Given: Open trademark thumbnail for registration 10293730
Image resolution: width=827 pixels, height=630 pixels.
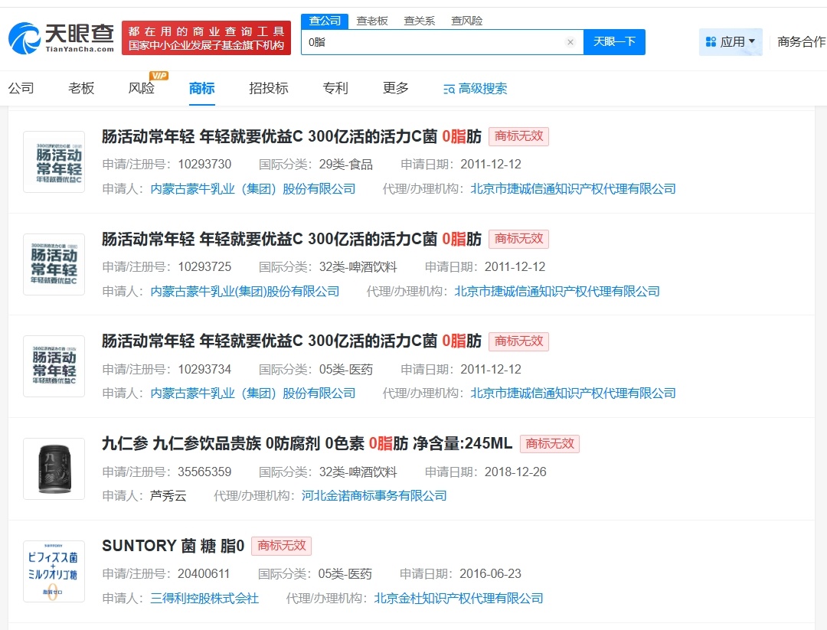Looking at the screenshot, I should click(54, 162).
